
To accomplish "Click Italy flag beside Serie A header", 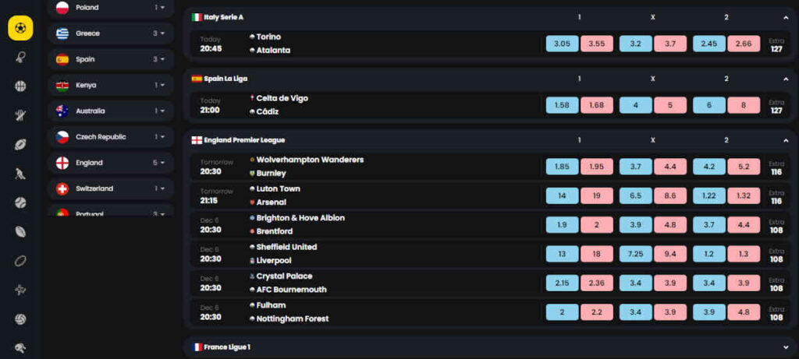I will tap(197, 17).
